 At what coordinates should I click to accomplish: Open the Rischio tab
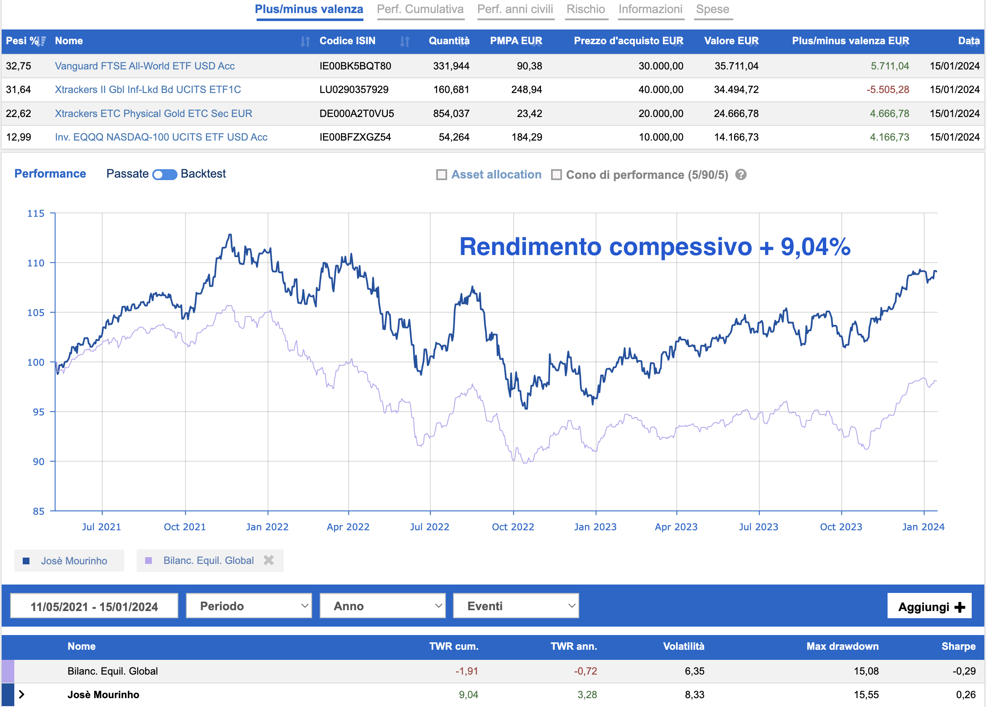(x=585, y=9)
